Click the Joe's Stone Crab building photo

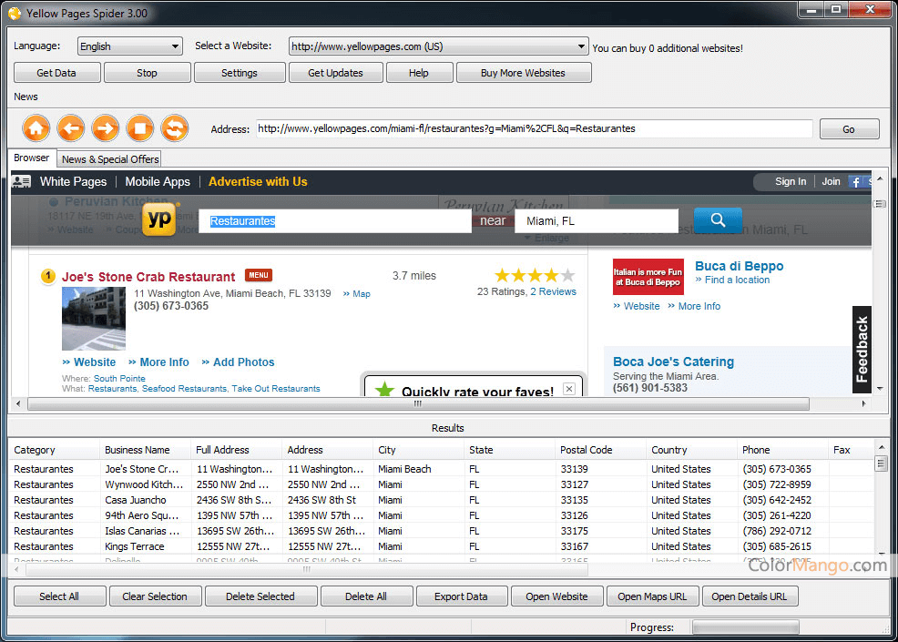click(x=94, y=319)
